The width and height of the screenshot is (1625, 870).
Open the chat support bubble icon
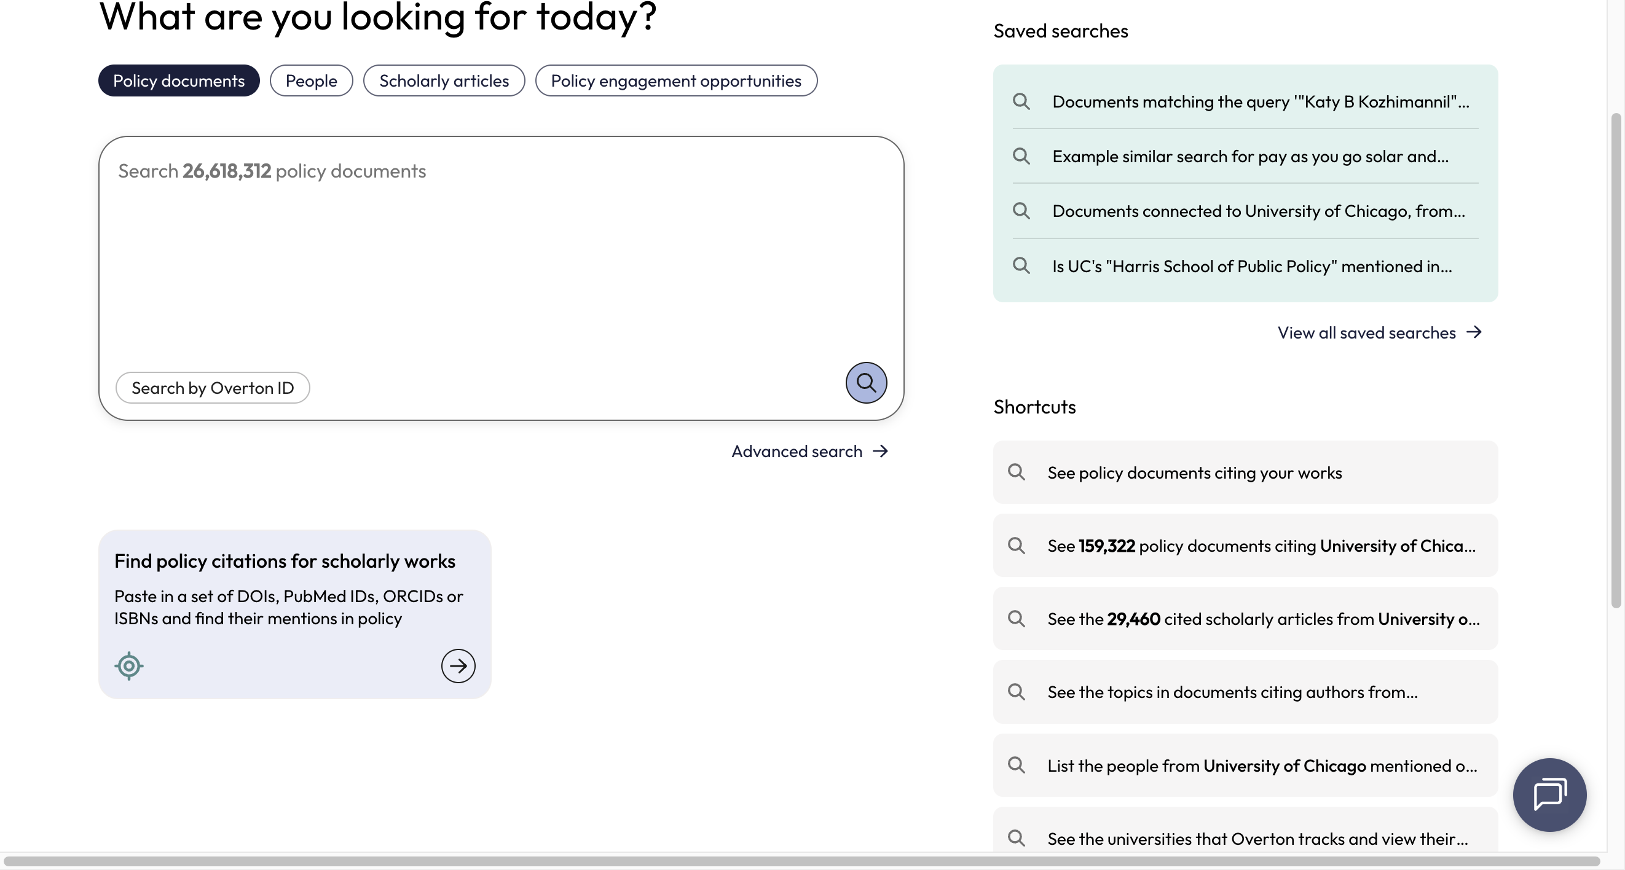point(1549,794)
